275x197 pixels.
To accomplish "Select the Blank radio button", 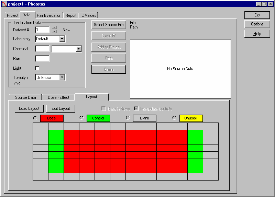I will pos(128,118).
